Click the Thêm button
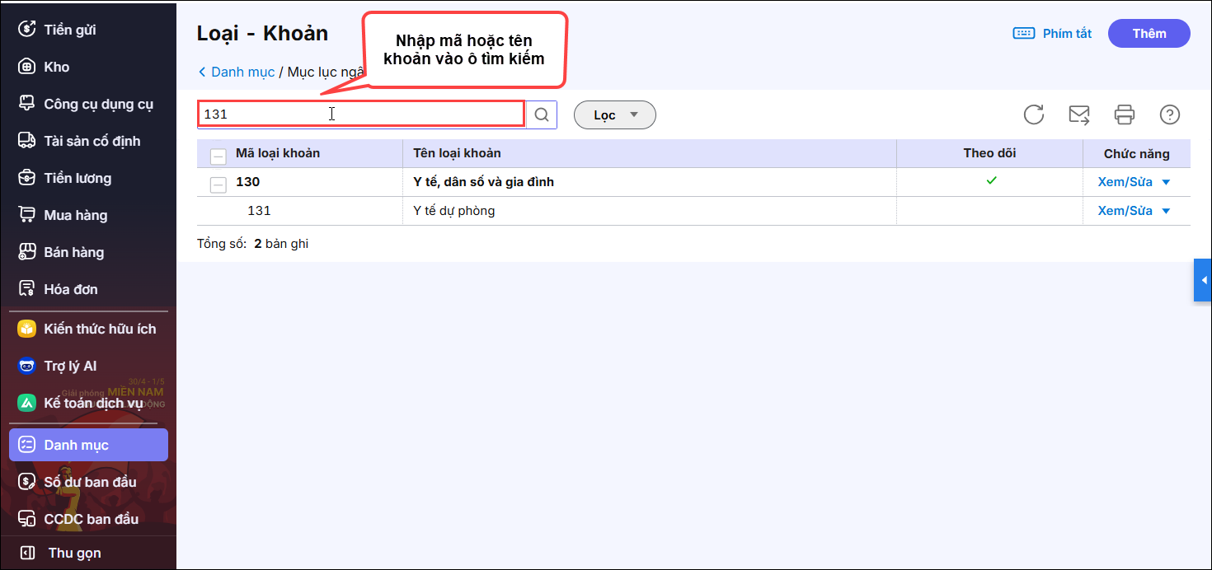The width and height of the screenshot is (1212, 570). (1149, 34)
